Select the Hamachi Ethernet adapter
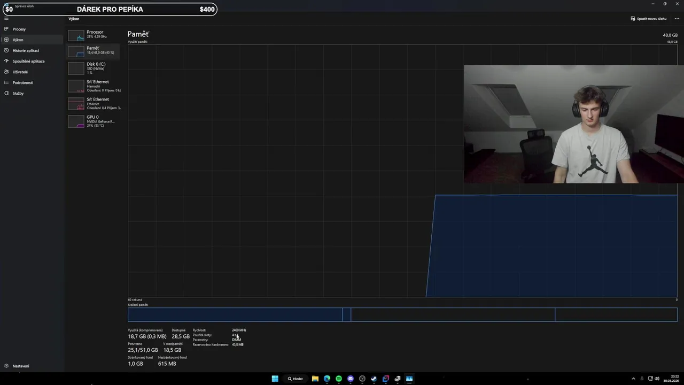This screenshot has width=684, height=385. (94, 86)
